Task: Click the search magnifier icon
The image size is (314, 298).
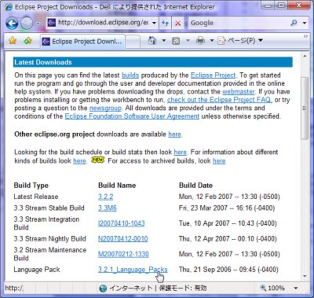Action: (294, 23)
